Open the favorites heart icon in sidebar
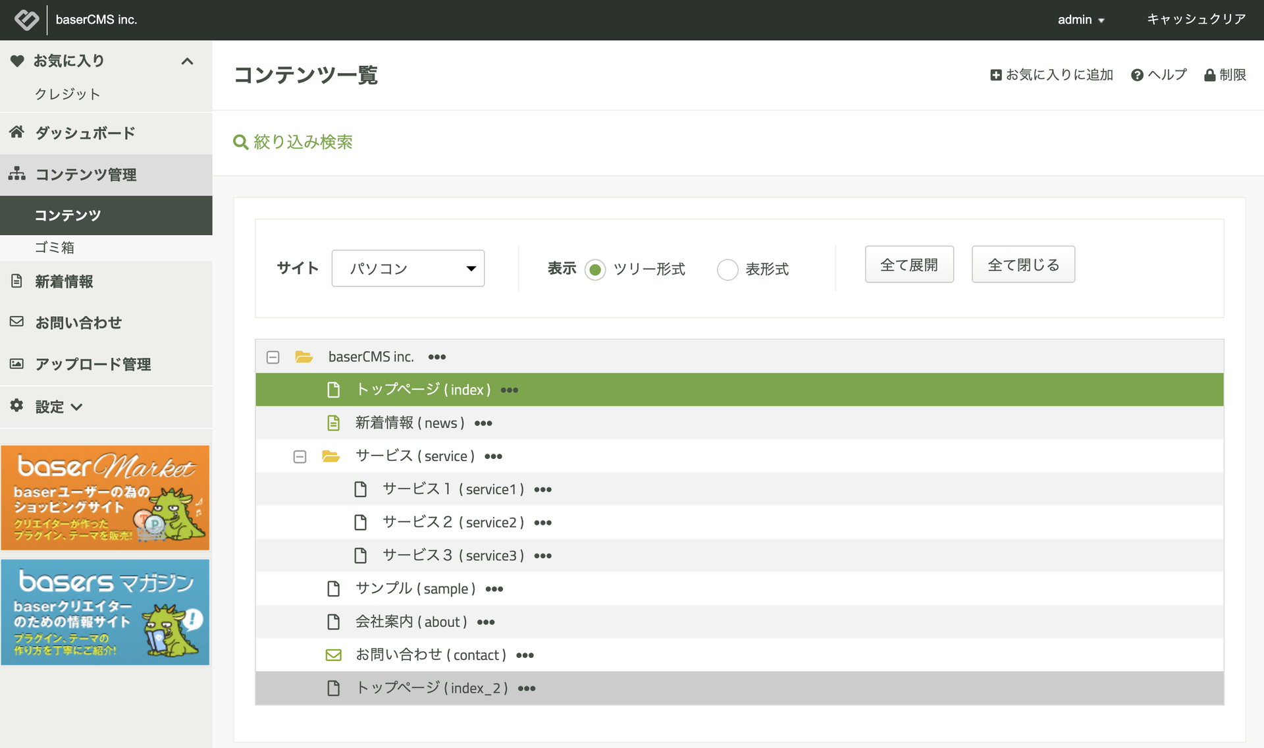Viewport: 1264px width, 748px height. pos(17,61)
